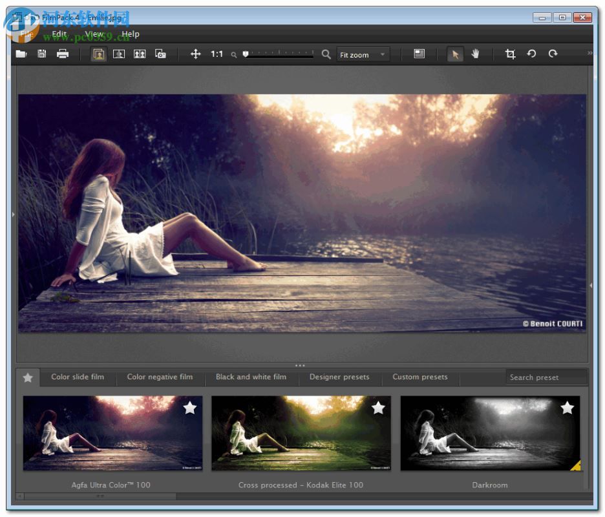This screenshot has height=517, width=605.
Task: Rotate image left with counterclockwise arrow
Action: coord(531,54)
